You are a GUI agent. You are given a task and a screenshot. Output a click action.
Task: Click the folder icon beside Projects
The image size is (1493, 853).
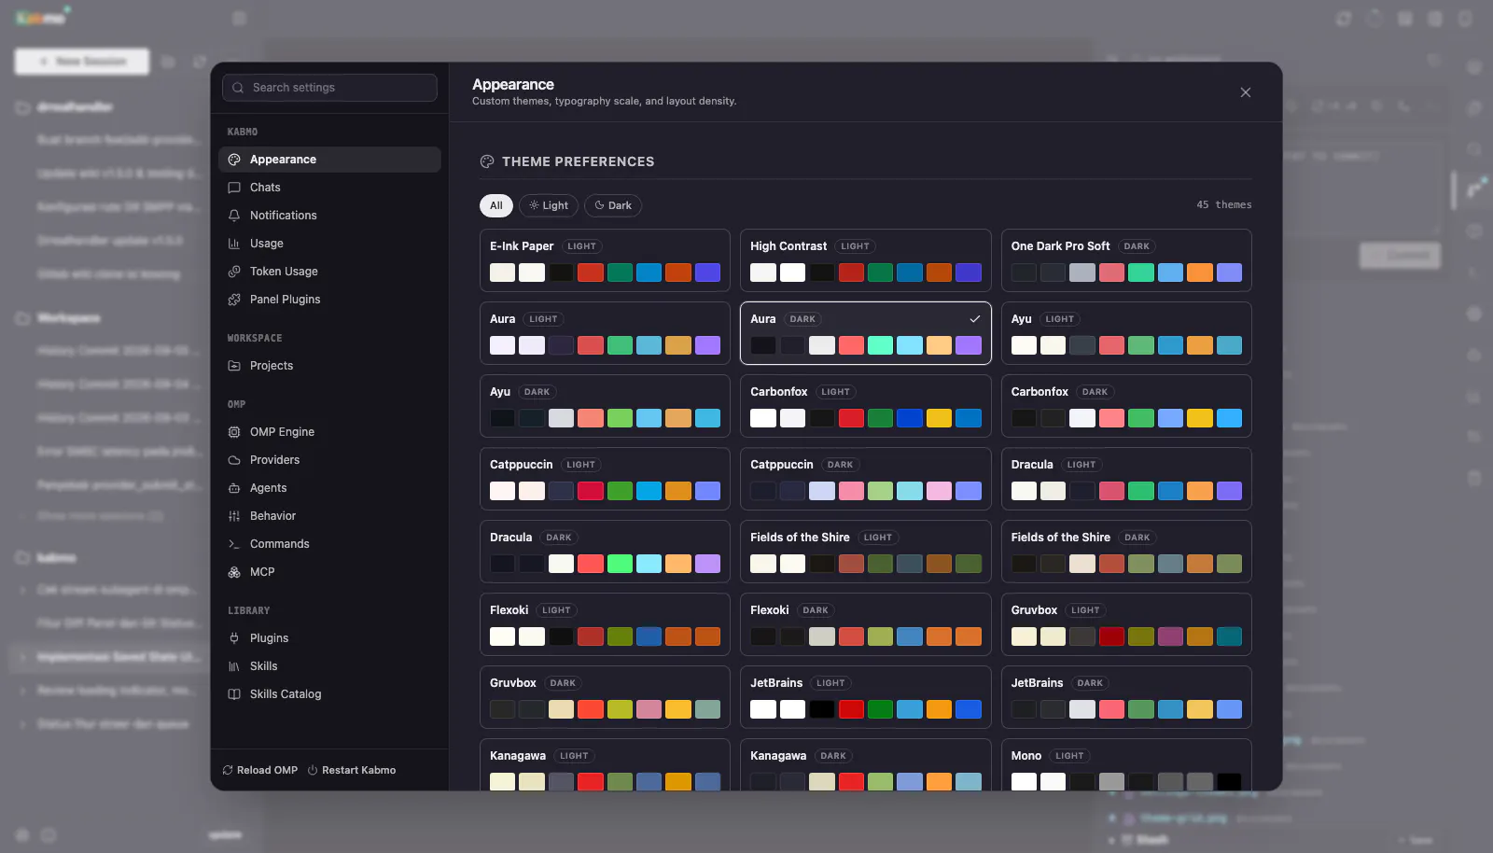click(x=234, y=366)
